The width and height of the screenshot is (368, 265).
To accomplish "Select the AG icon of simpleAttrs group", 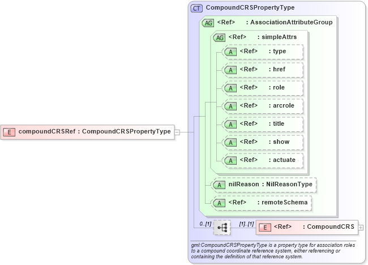I will tap(219, 37).
